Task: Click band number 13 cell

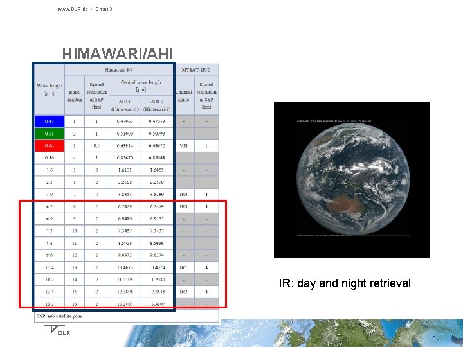Action: point(75,267)
